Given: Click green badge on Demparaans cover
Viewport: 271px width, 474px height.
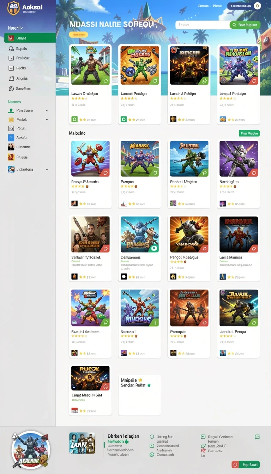Looking at the screenshot, I should (x=154, y=248).
